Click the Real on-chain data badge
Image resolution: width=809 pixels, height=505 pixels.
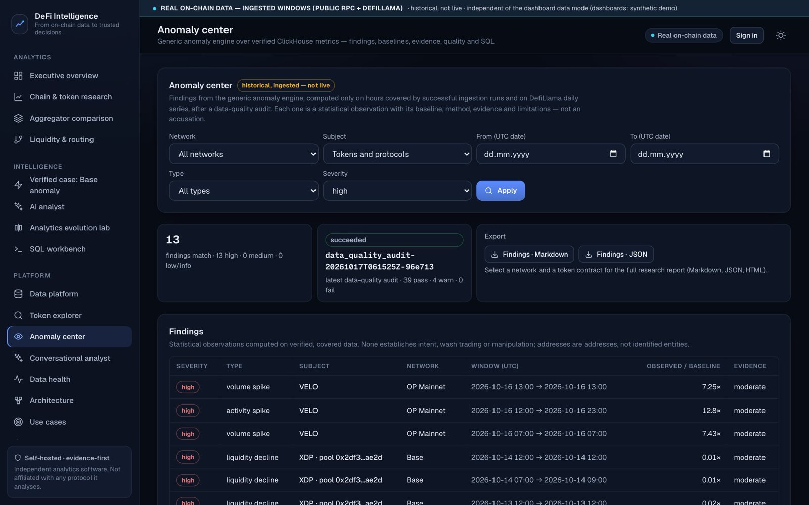coord(684,35)
